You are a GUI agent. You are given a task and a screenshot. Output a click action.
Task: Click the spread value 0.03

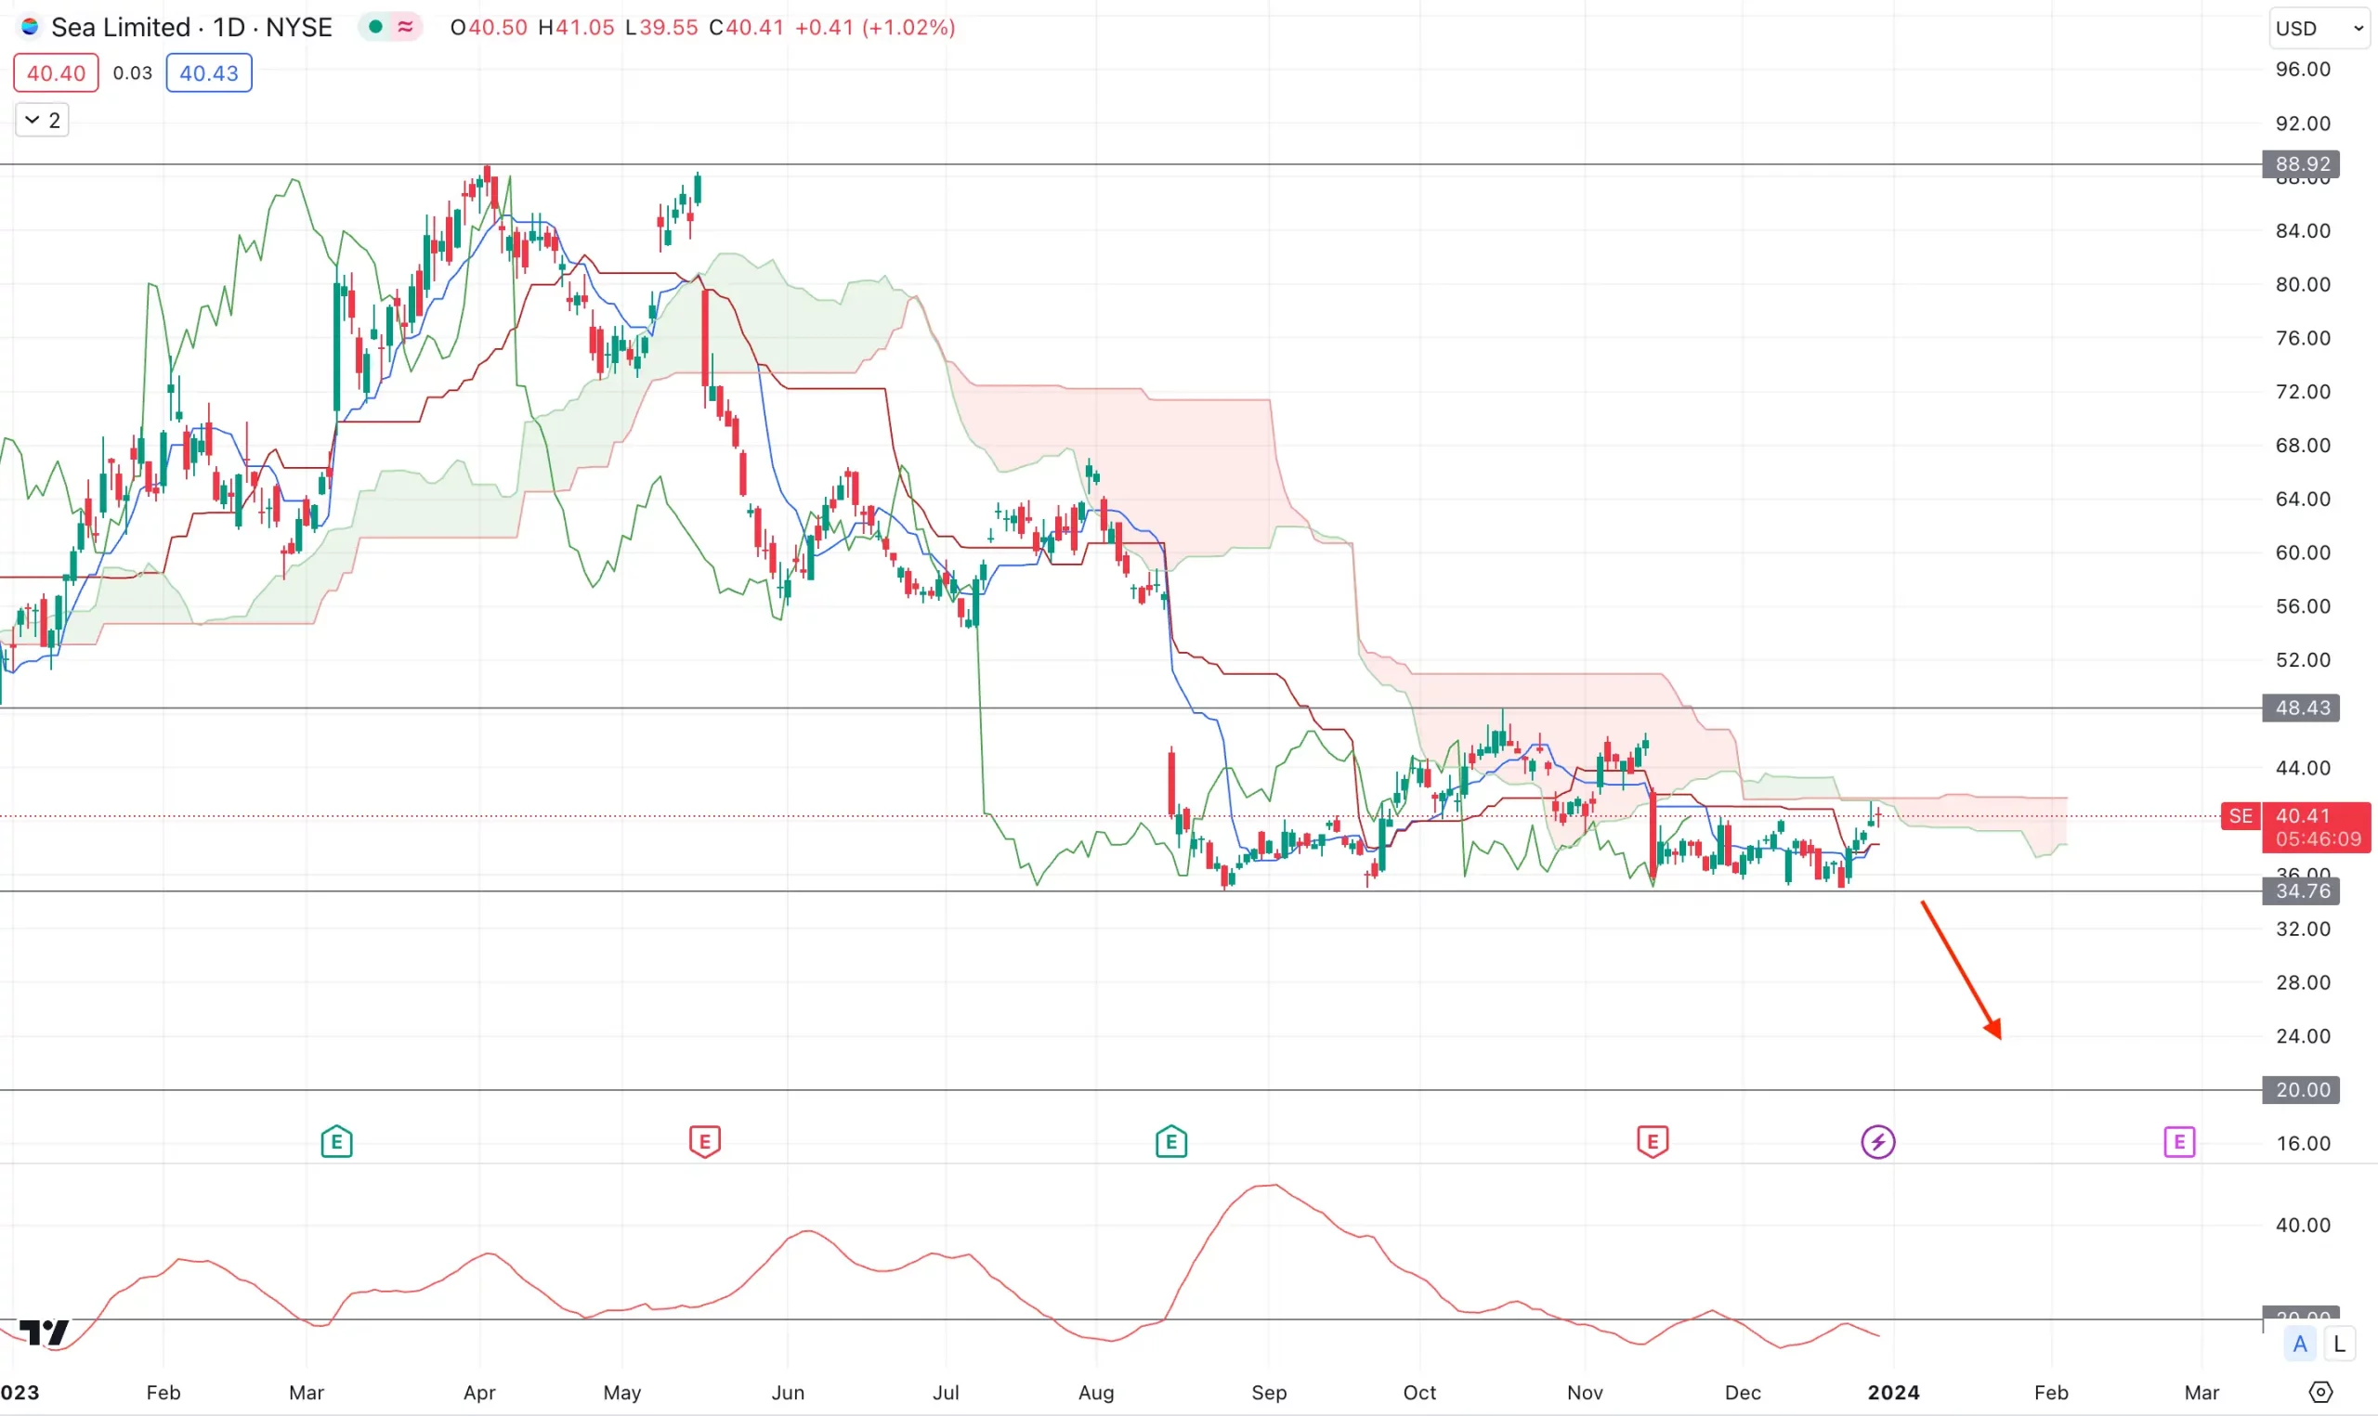click(133, 73)
